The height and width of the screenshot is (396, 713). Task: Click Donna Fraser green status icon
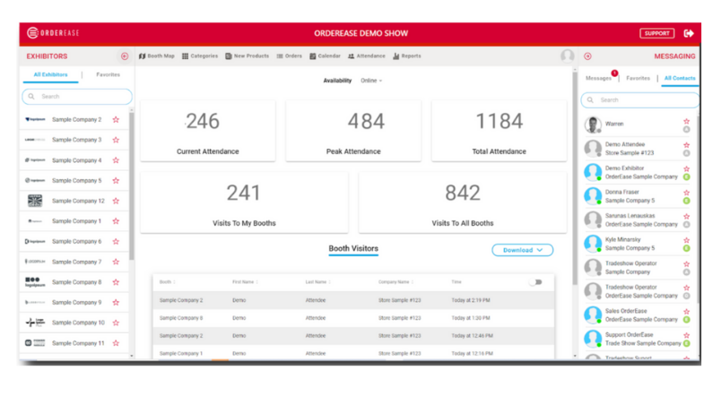tap(687, 201)
